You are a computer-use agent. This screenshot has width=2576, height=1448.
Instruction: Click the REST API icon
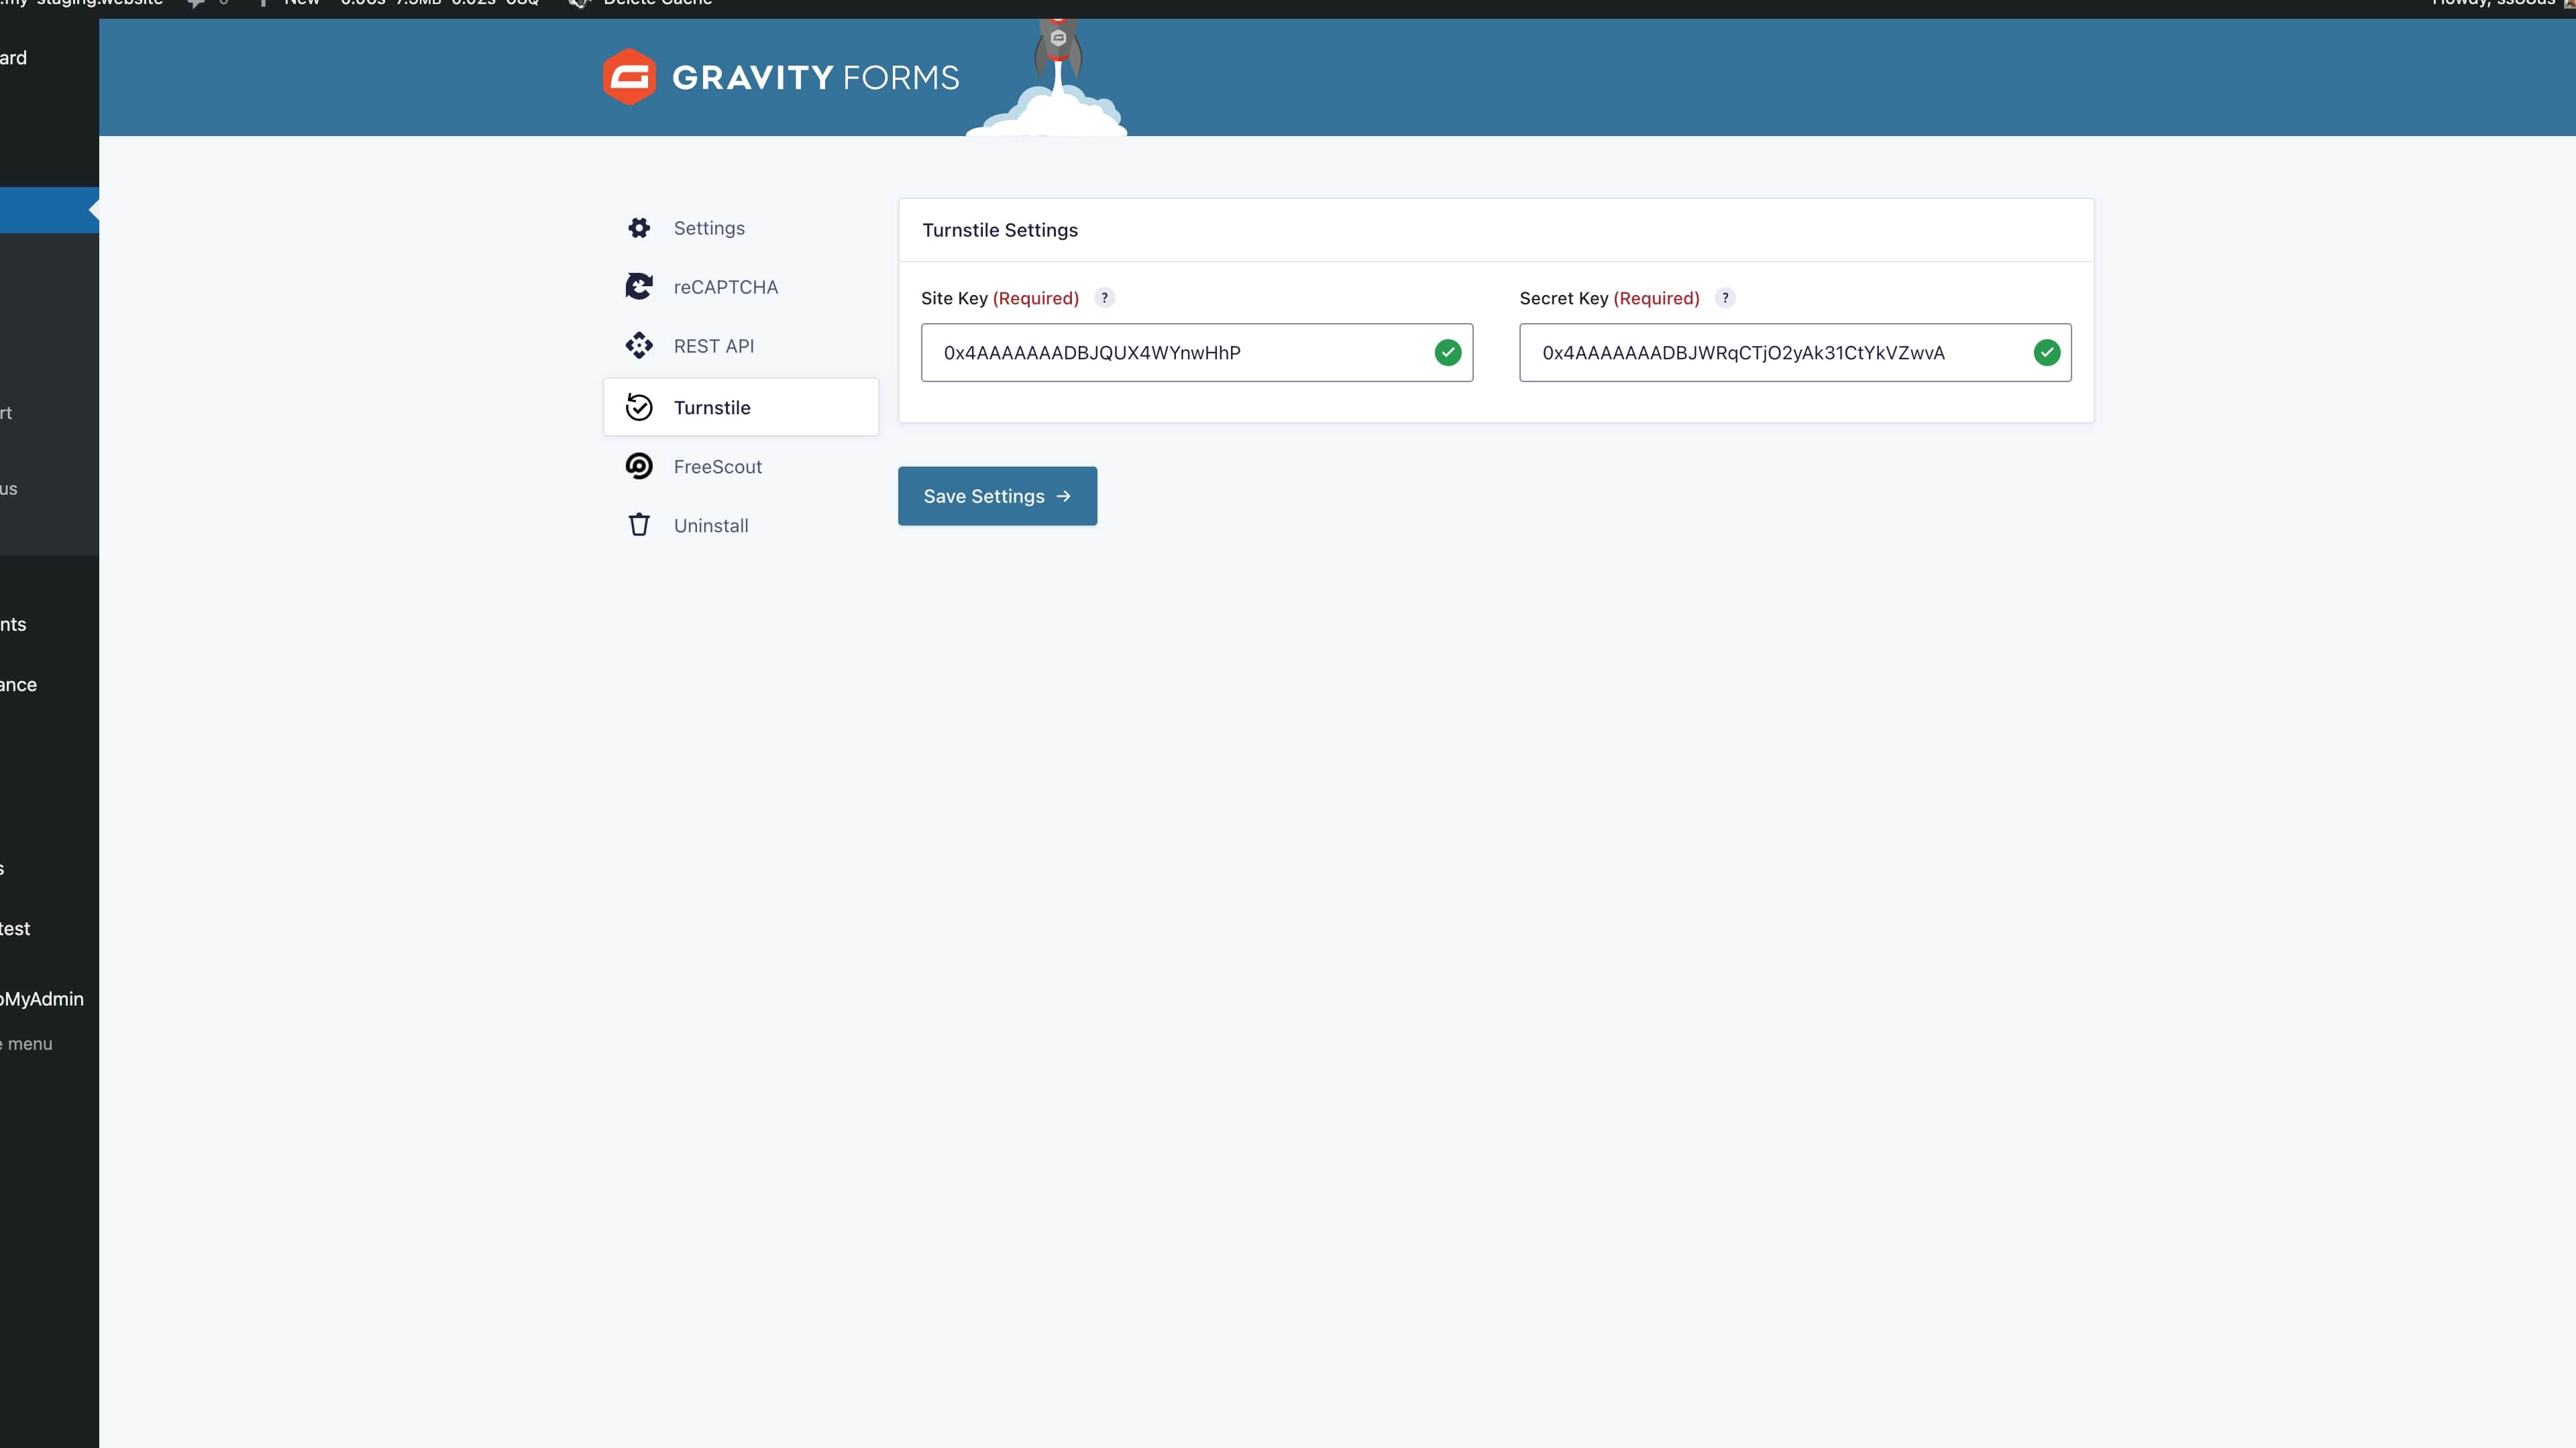[x=639, y=346]
